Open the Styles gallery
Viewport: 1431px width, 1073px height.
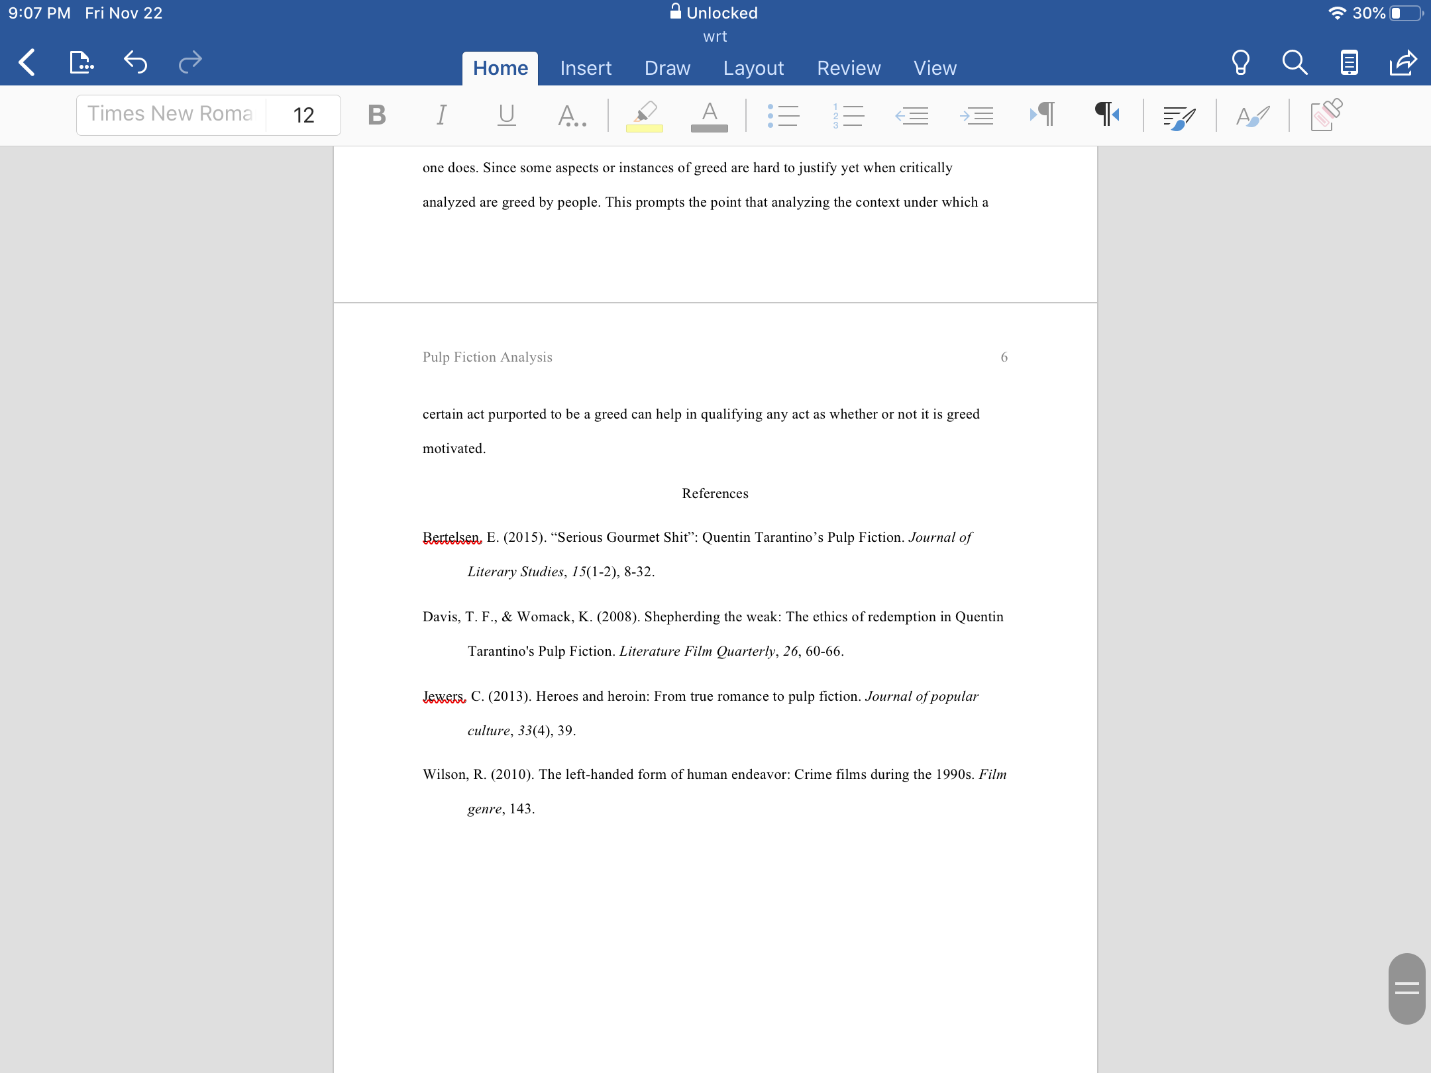[1252, 117]
